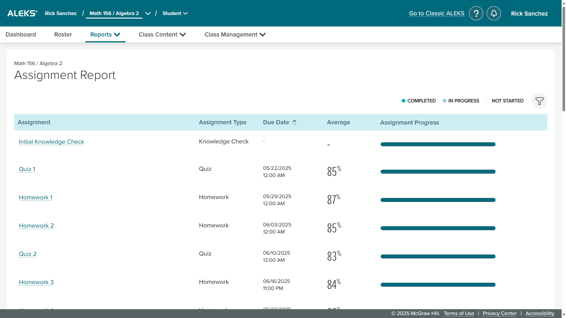Image resolution: width=566 pixels, height=318 pixels.
Task: Click the ALEKS logo
Action: tap(22, 13)
